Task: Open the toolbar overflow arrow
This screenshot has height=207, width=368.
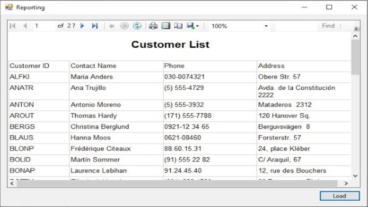Action: tap(356, 29)
